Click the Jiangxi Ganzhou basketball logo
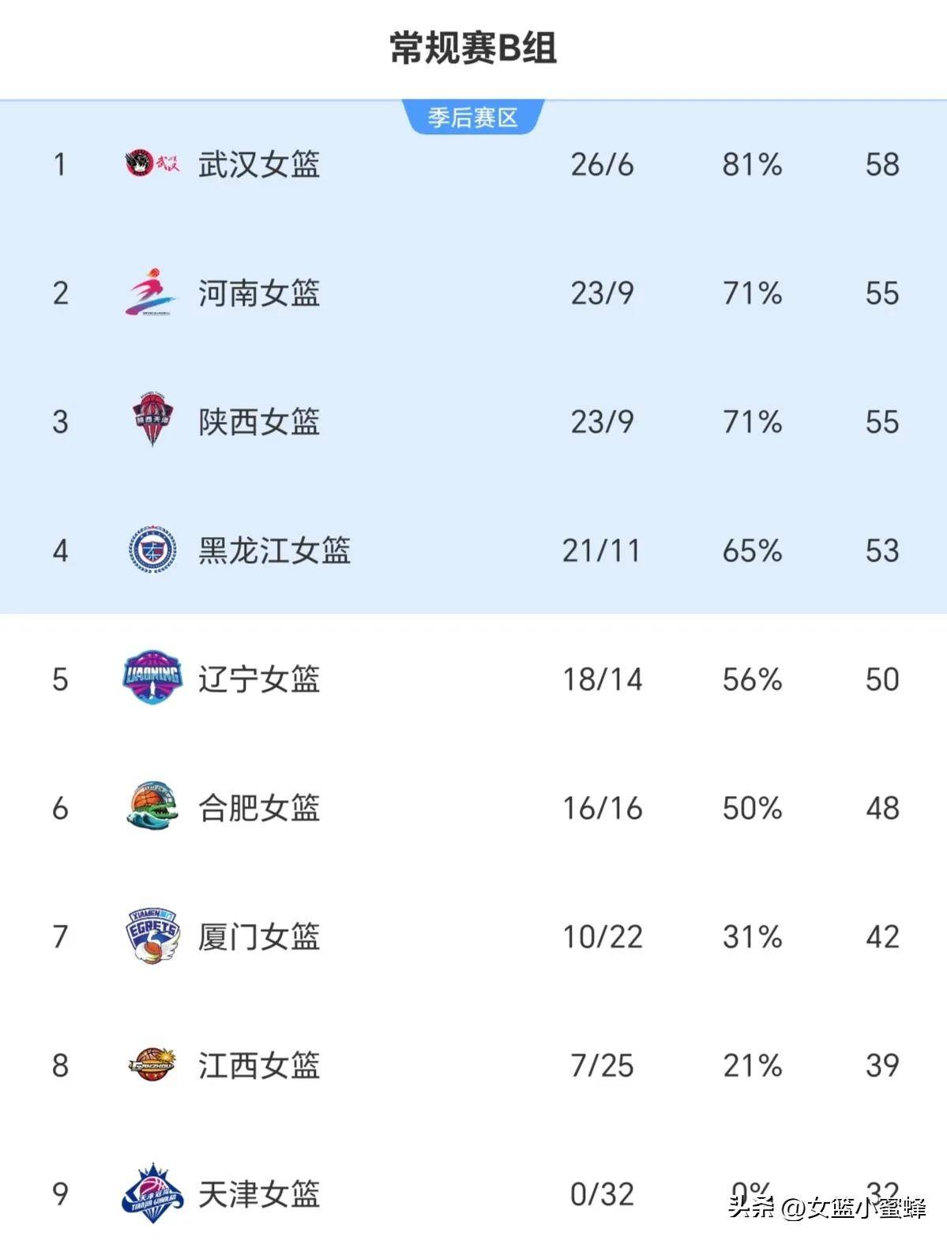The height and width of the screenshot is (1240, 947). point(152,1065)
